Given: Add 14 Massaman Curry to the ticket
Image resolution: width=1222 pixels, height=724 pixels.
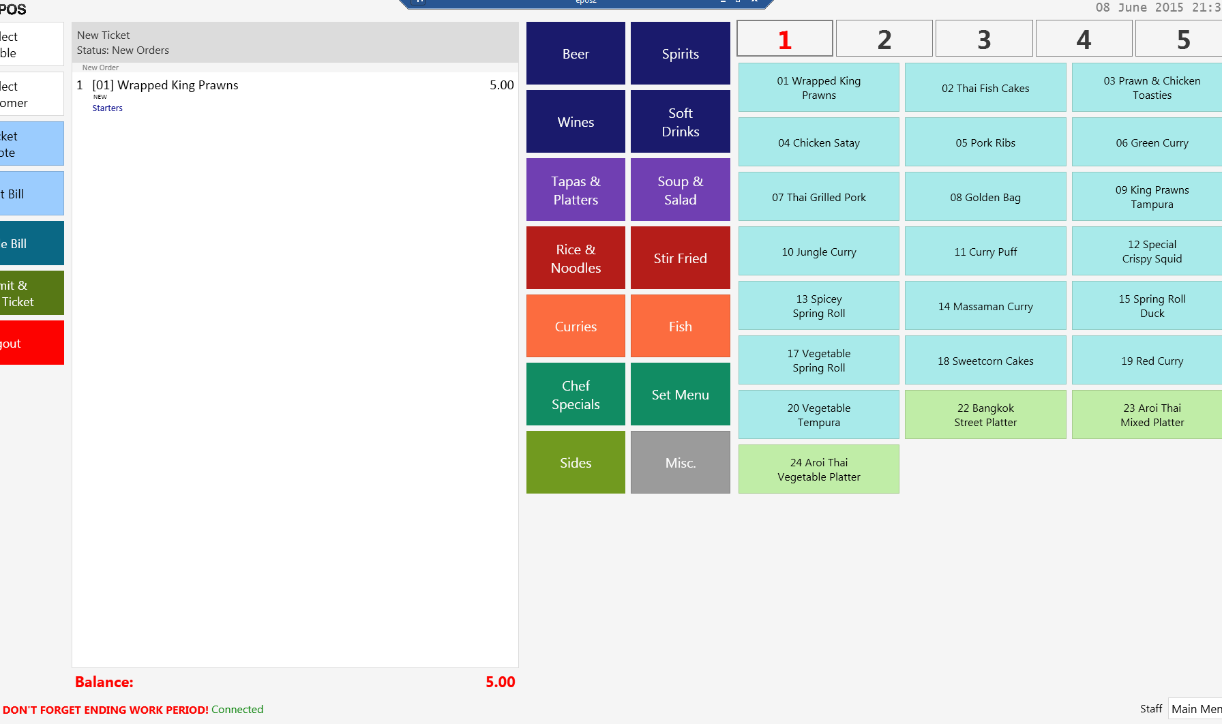Looking at the screenshot, I should click(985, 306).
